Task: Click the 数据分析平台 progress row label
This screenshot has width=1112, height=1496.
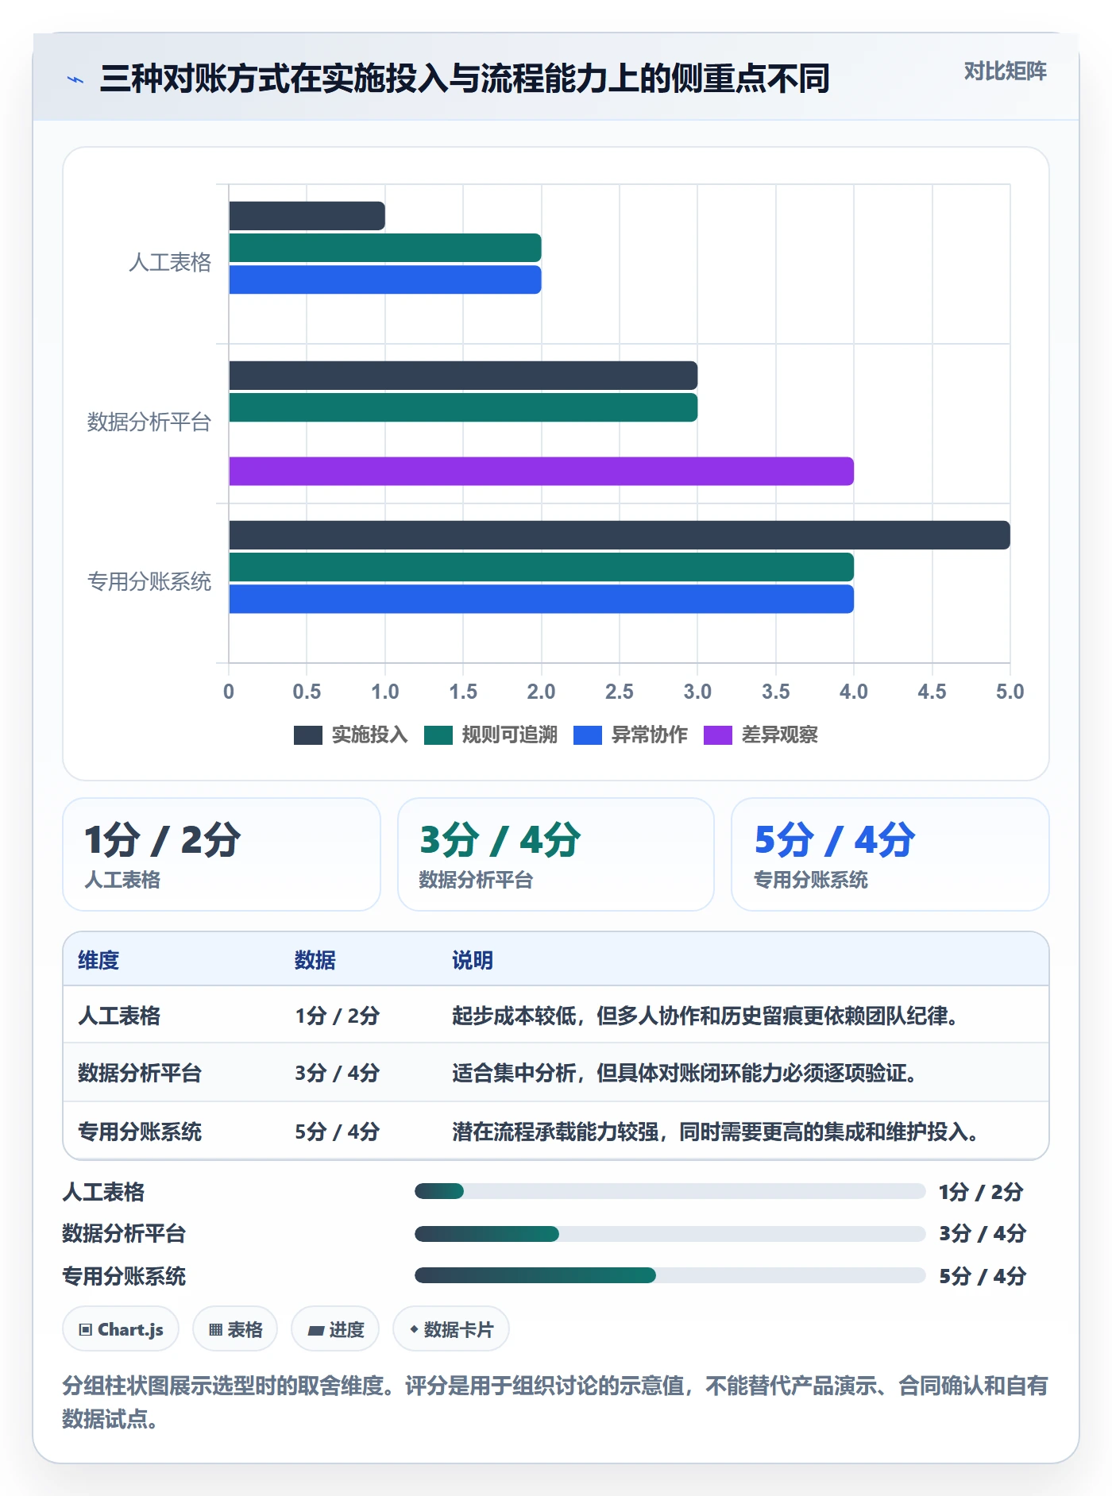Action: [124, 1233]
